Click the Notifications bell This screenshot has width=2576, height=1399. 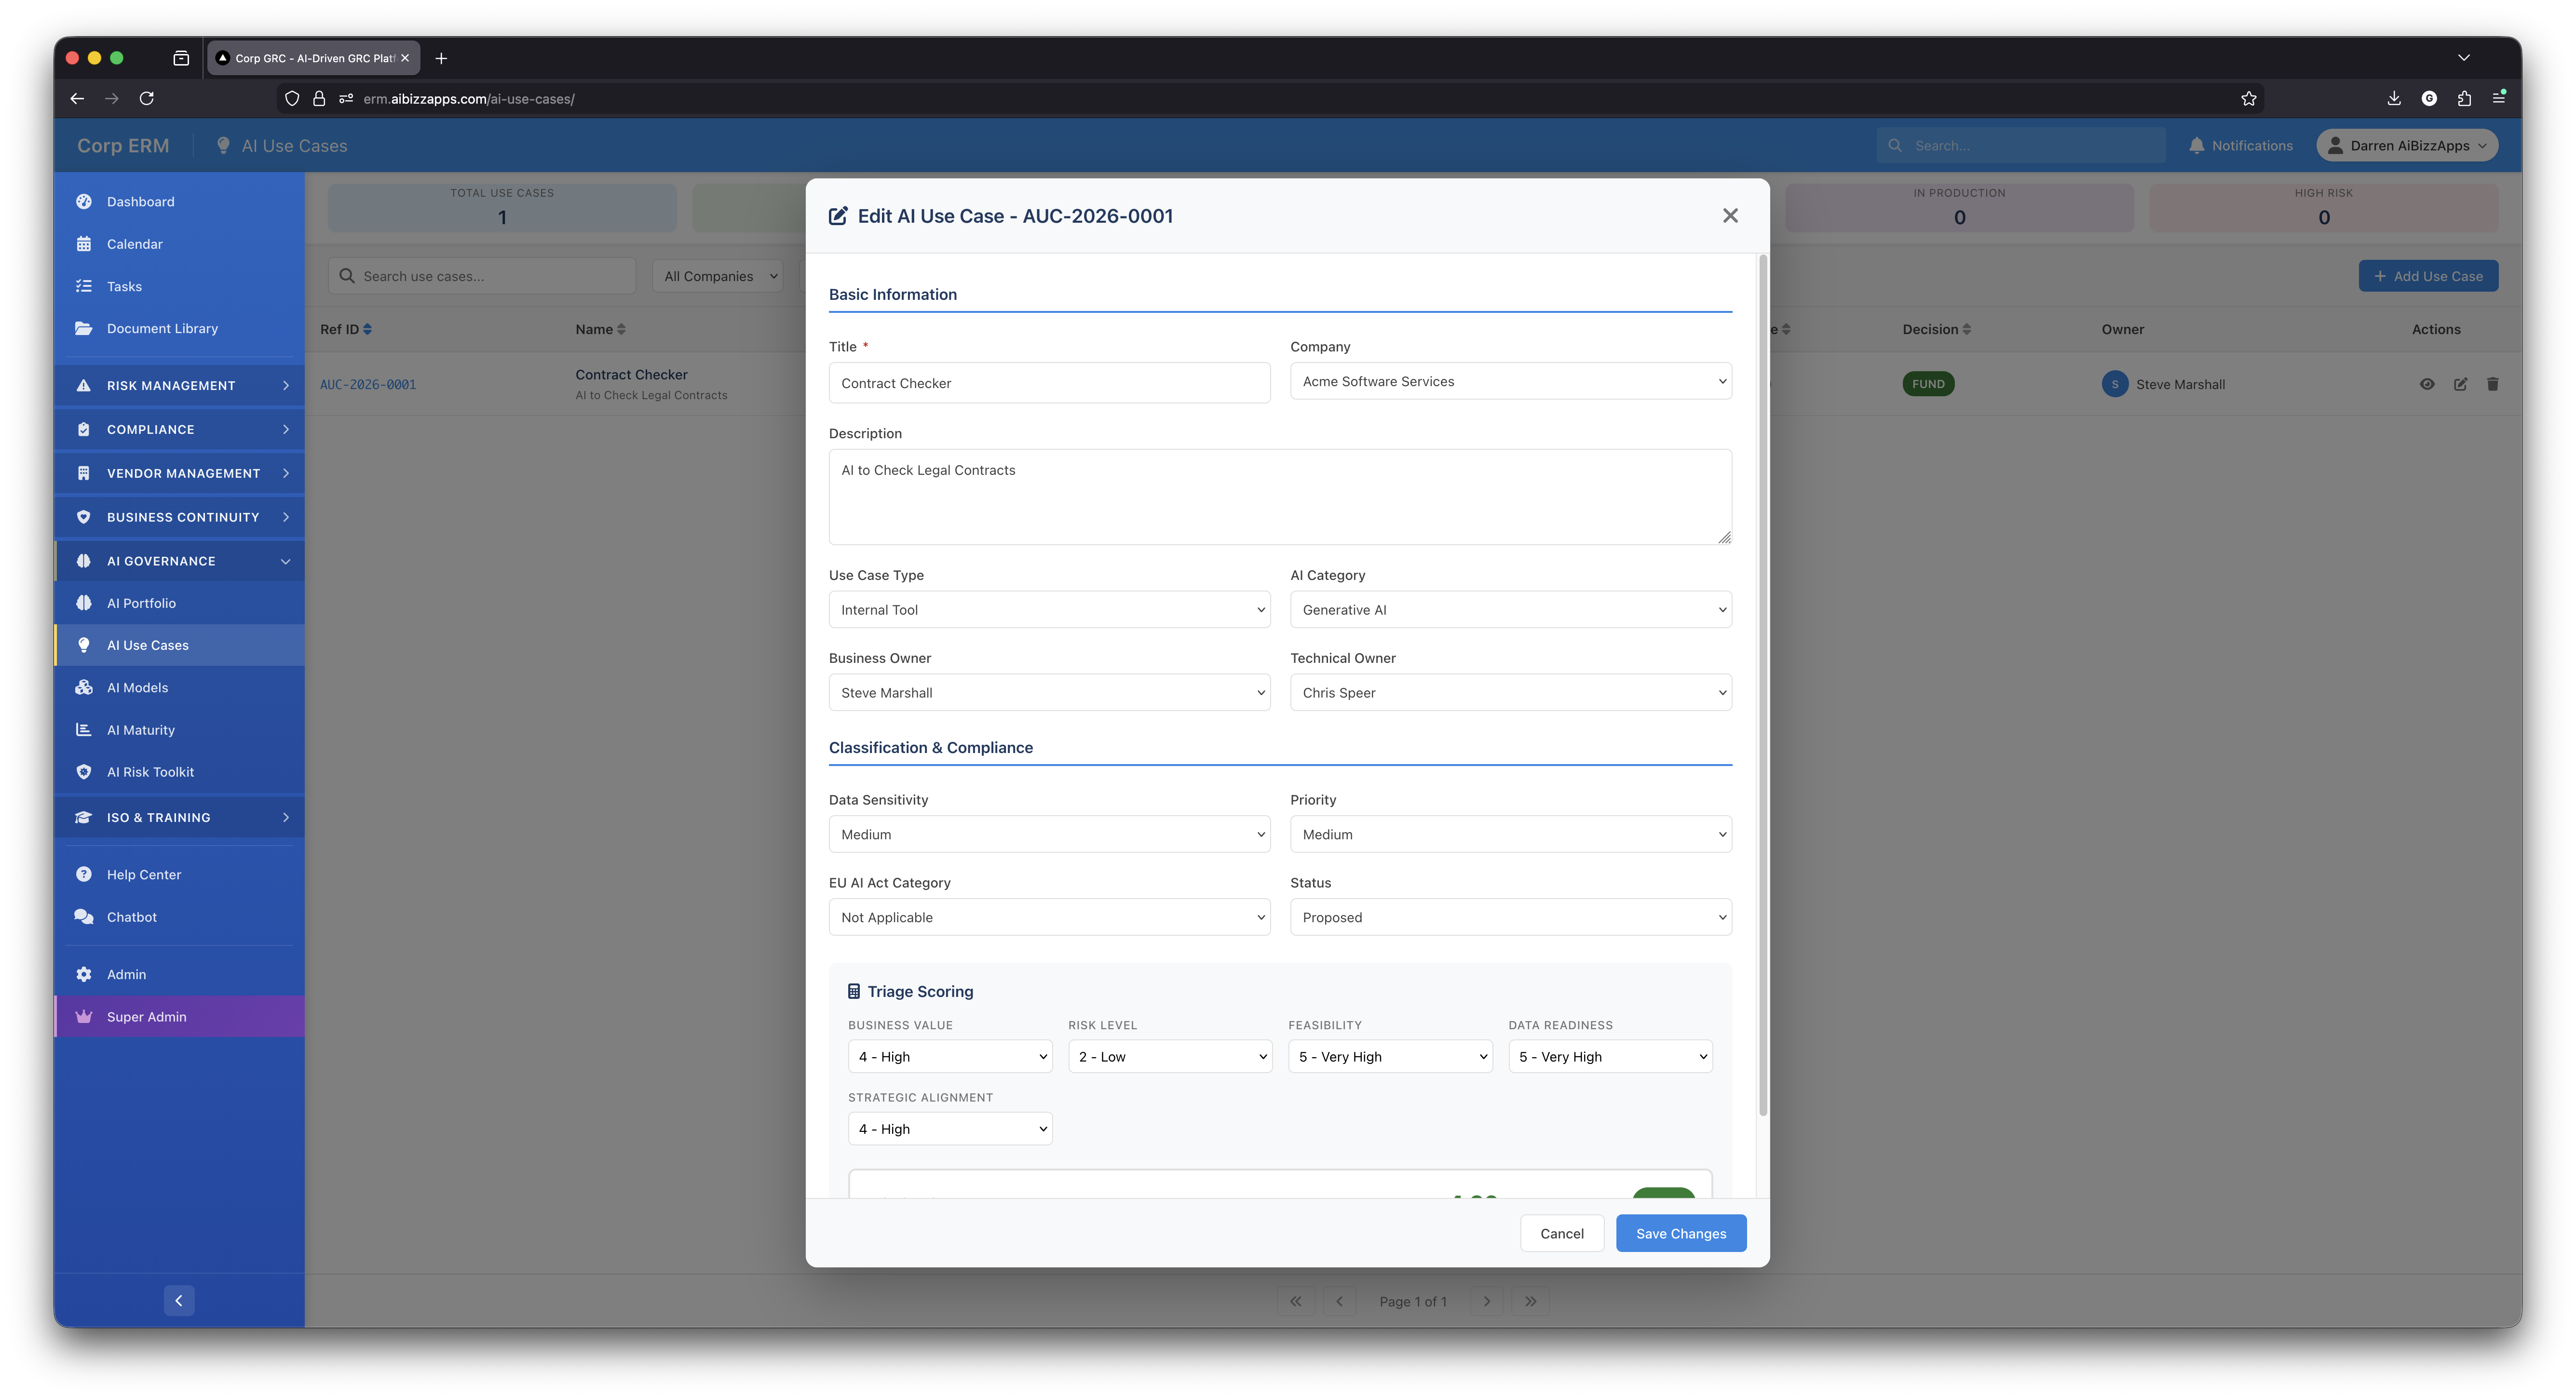click(2240, 144)
